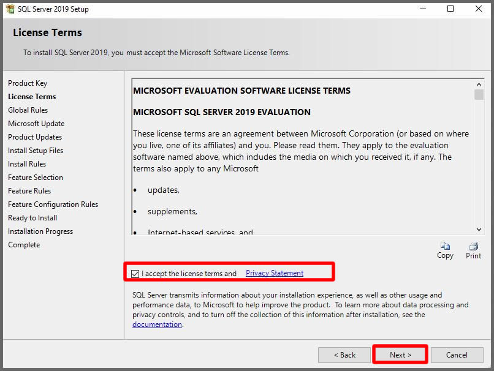Screen dimensions: 494x371
Task: Click the Print license terms icon
Action: pos(473,246)
